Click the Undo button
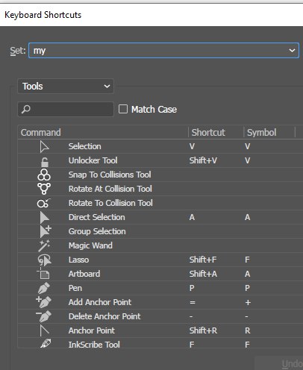Screen dimensions: 303x370 point(292,363)
